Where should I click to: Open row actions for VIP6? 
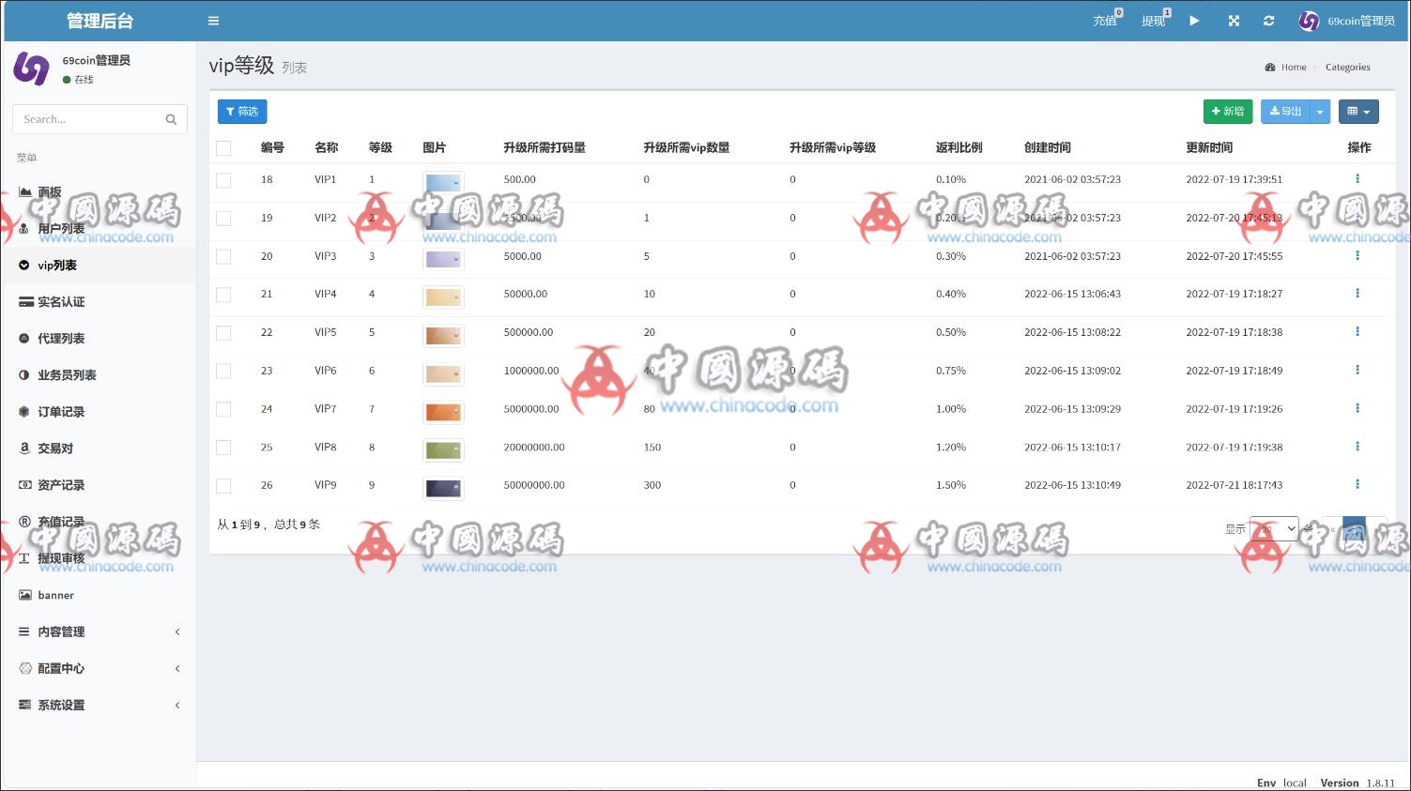tap(1357, 370)
